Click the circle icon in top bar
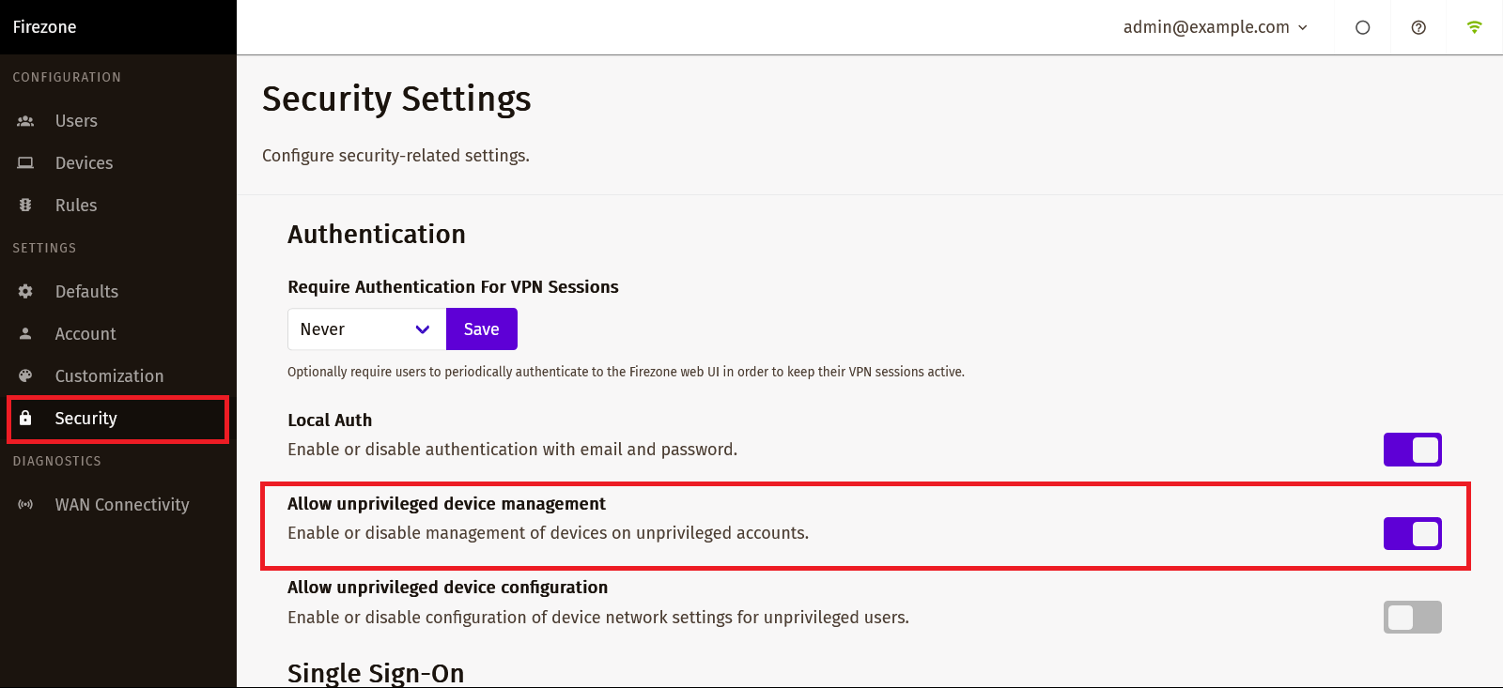This screenshot has width=1503, height=688. 1363,28
